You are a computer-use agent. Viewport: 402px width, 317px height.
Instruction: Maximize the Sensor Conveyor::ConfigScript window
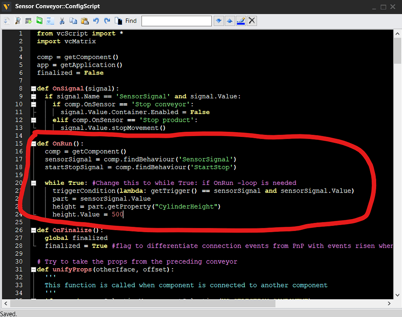pyautogui.click(x=383, y=7)
